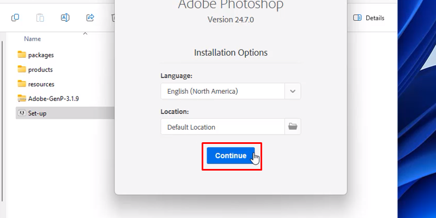The height and width of the screenshot is (218, 436).
Task: Click the packages folder icon
Action: [x=22, y=55]
